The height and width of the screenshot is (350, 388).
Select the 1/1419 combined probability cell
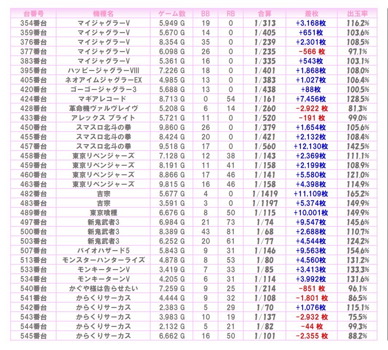[264, 194]
